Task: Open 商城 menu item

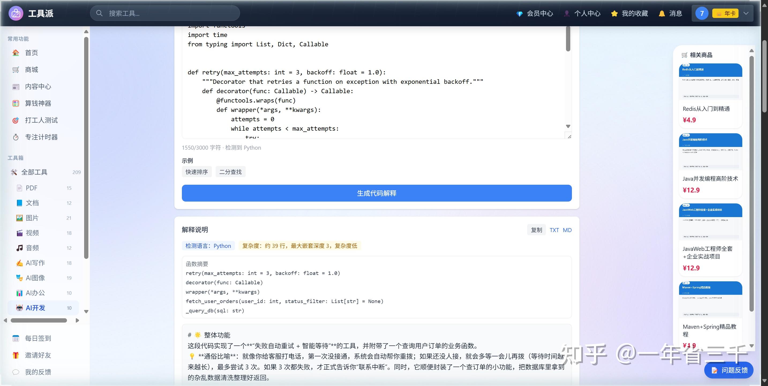Action: tap(43, 70)
